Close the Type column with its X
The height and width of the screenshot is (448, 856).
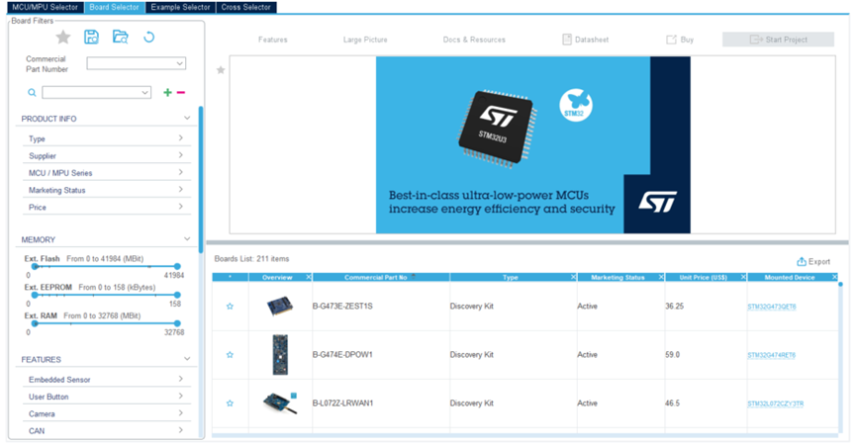(x=573, y=277)
